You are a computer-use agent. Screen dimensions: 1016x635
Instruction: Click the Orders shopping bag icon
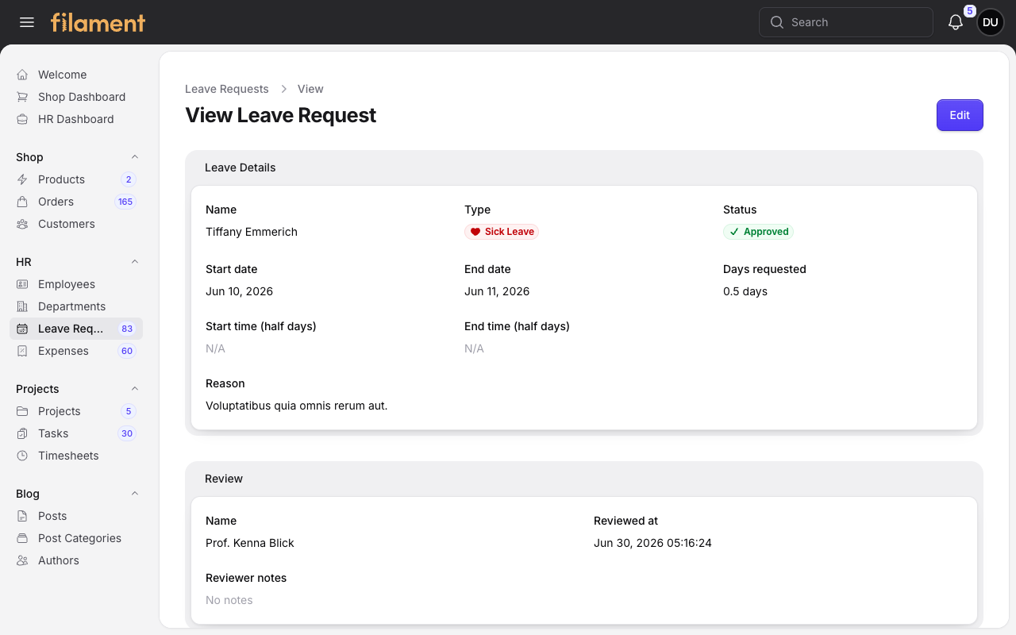(x=22, y=202)
